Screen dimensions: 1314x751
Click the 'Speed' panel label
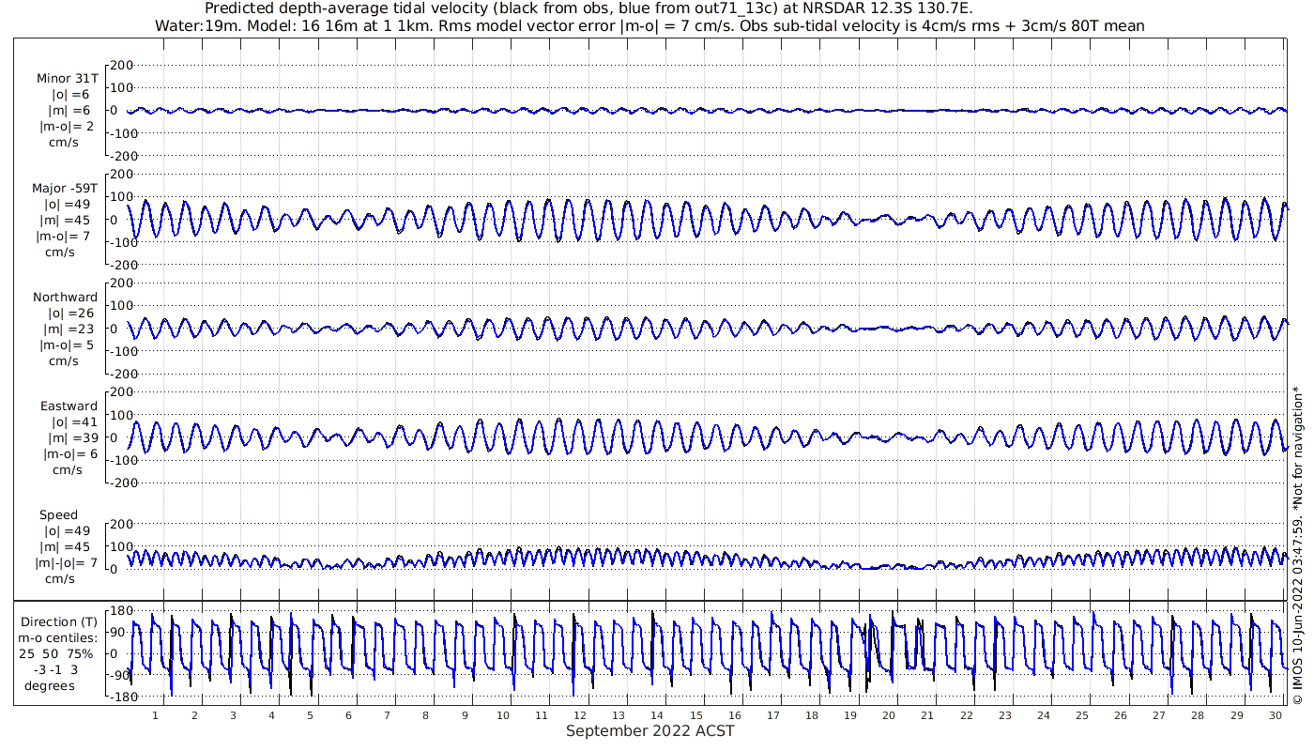click(58, 514)
